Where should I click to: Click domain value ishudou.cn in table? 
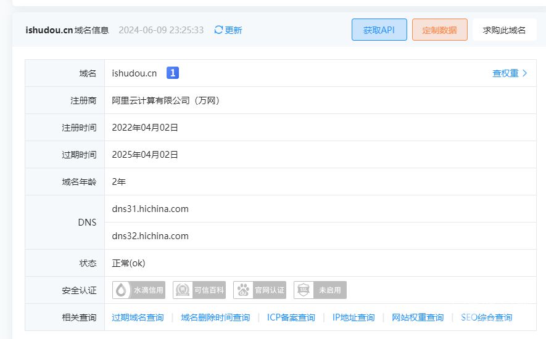(134, 73)
